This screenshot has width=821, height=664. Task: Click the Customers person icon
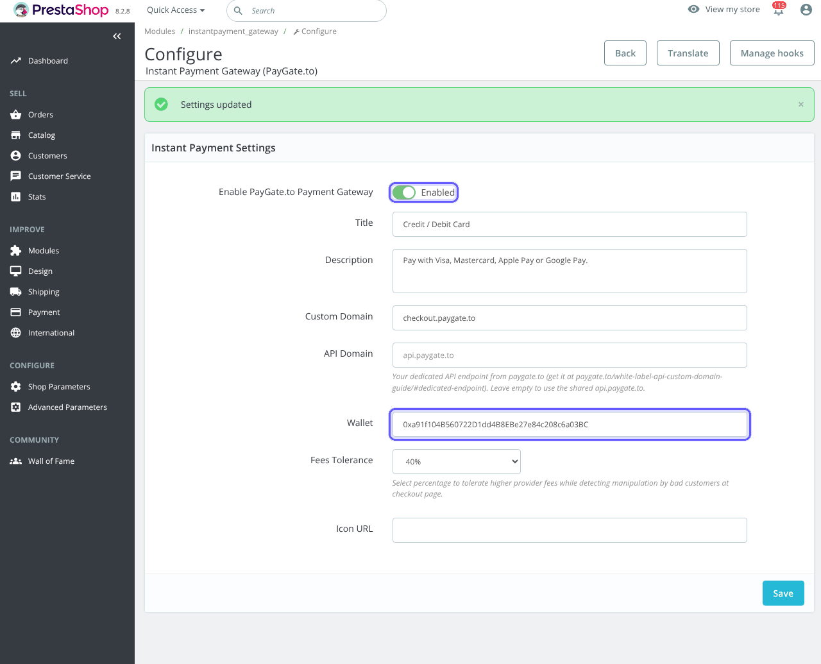[x=16, y=156]
